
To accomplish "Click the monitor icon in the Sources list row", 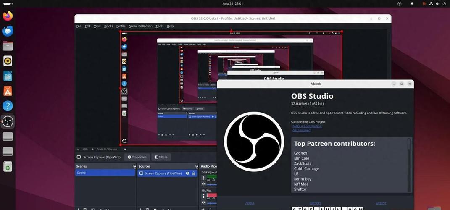I will 141,173.
